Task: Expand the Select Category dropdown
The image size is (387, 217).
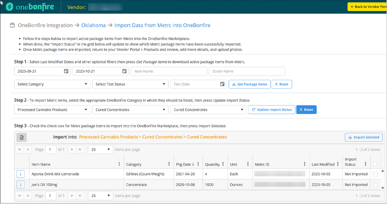Action: pos(52,84)
